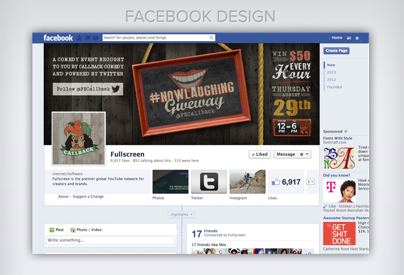The width and height of the screenshot is (404, 275).
Task: Click the facebook logo in header
Action: 58,38
